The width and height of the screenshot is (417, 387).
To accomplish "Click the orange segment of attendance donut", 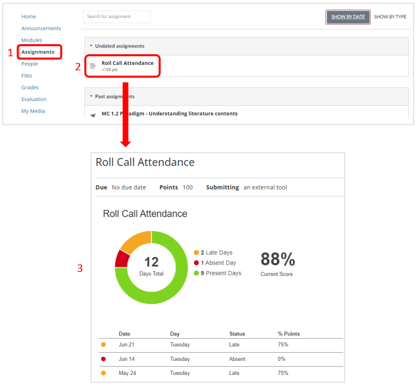I will 137,241.
